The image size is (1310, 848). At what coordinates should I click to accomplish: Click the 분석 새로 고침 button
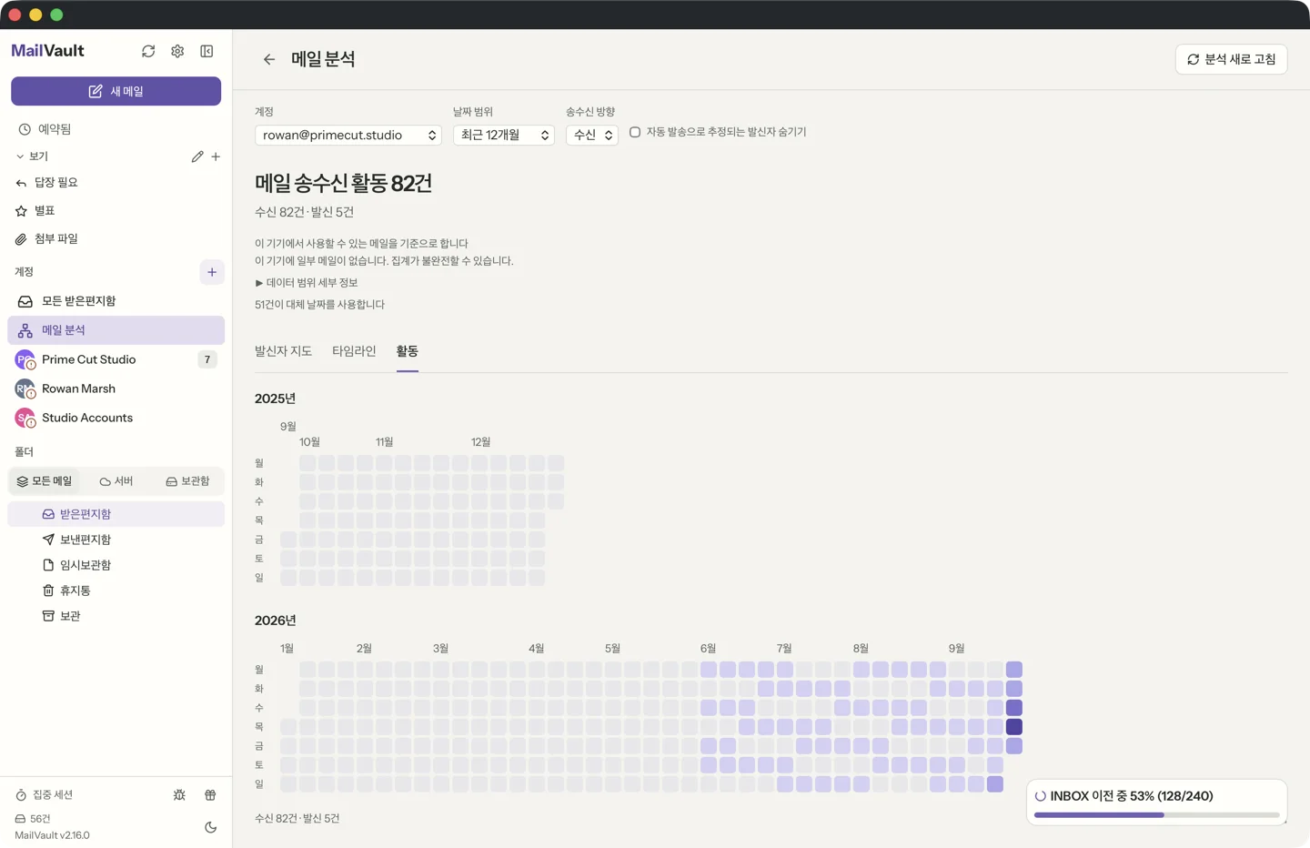pos(1231,59)
